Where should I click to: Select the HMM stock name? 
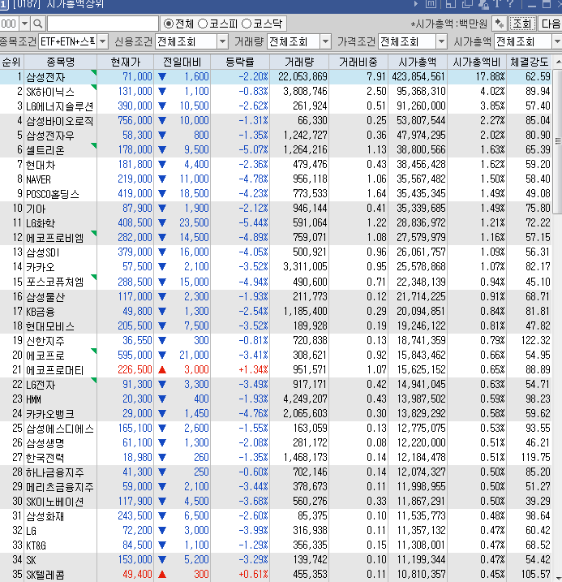coord(33,399)
